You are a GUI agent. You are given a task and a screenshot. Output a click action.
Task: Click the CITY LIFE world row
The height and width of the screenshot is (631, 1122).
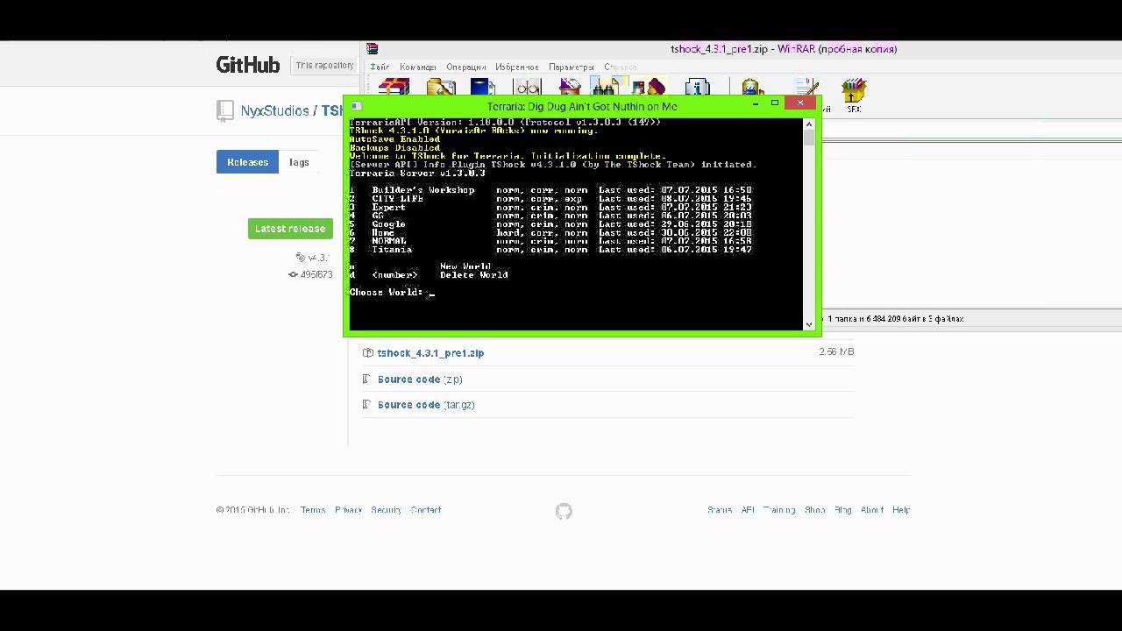point(550,199)
